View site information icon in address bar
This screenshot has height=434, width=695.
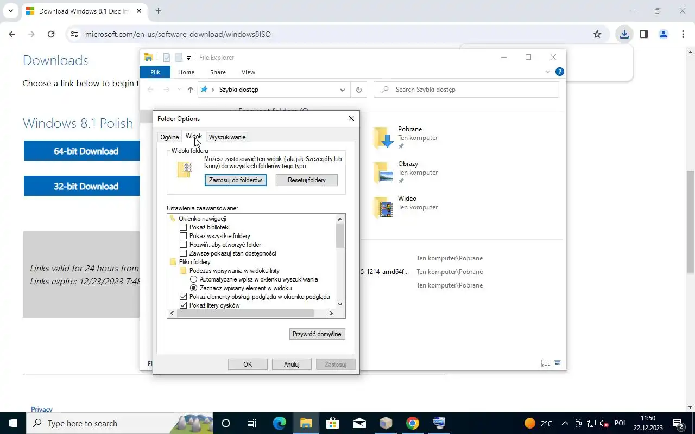74,34
